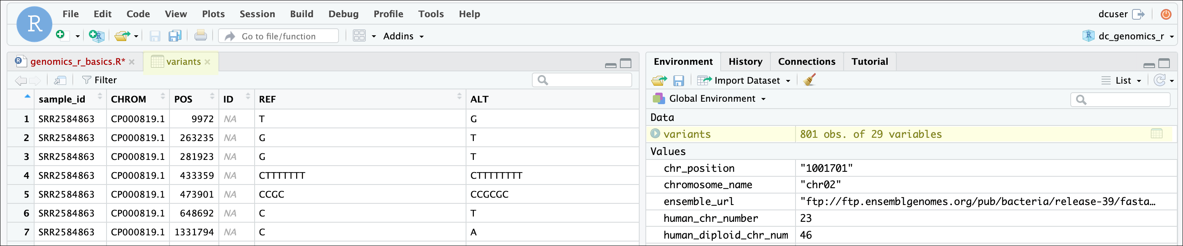Open the Tools menu
Screen dimensions: 1183x246
click(x=431, y=14)
